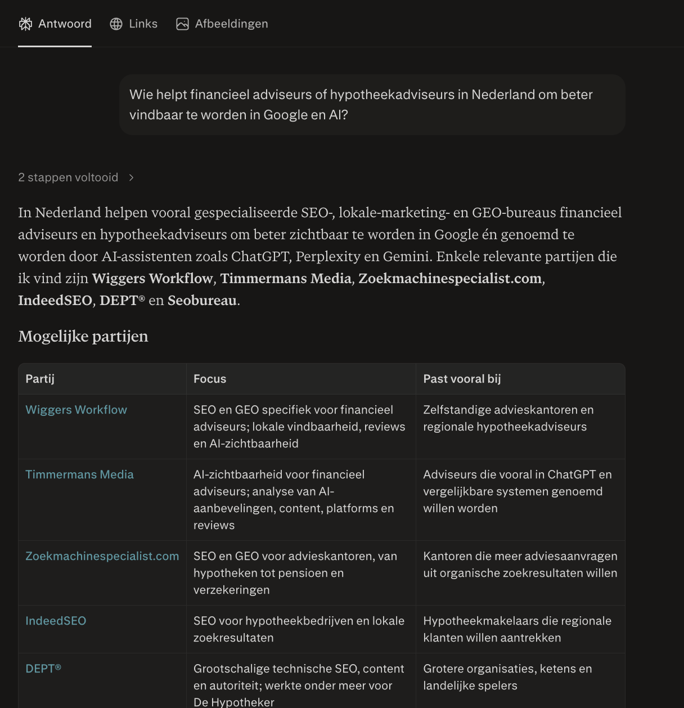This screenshot has height=708, width=684.
Task: Click the user question bubble about financieel adviseurs
Action: pos(372,105)
